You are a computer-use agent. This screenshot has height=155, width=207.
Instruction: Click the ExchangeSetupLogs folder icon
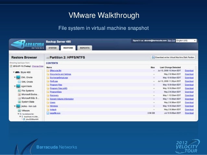coord(48,78)
